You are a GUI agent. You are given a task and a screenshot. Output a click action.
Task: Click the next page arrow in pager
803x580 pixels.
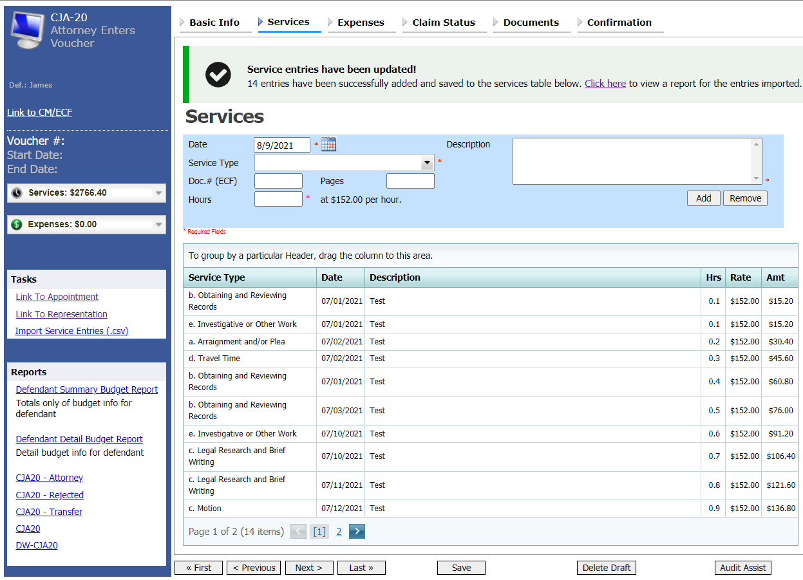click(x=357, y=531)
